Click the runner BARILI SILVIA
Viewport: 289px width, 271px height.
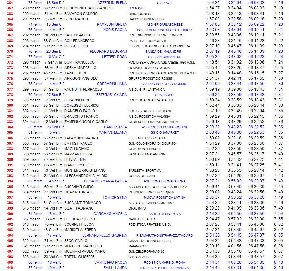pos(116,127)
